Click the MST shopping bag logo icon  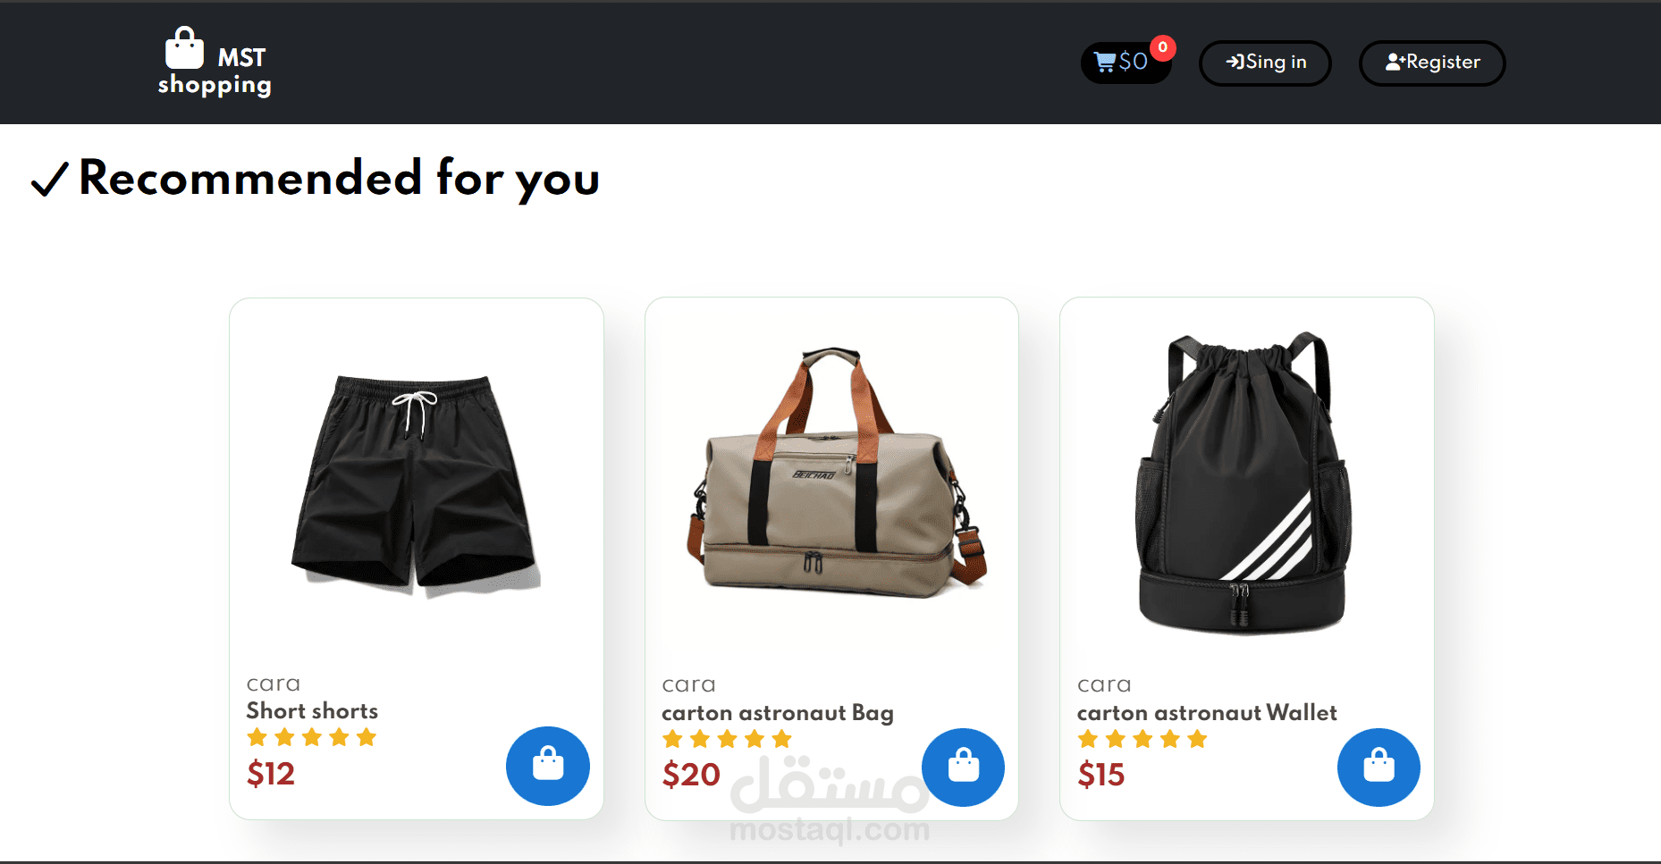tap(184, 48)
